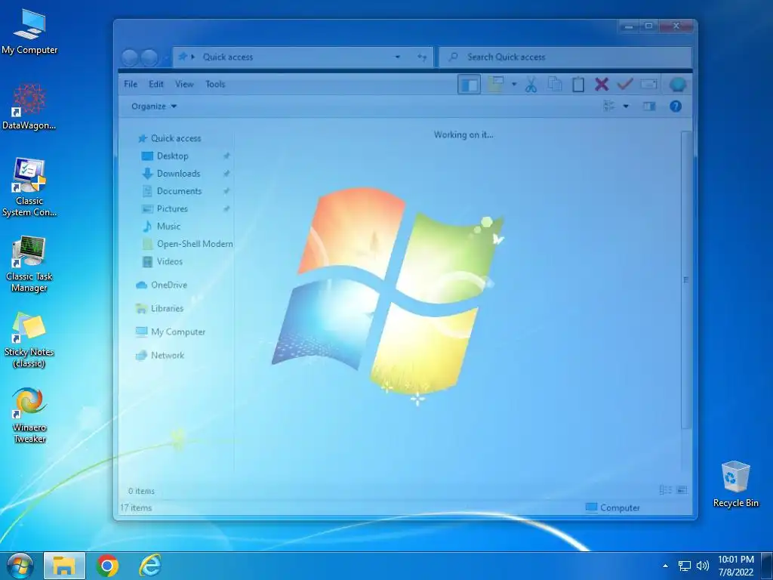Click the Back navigation button
The width and height of the screenshot is (773, 580).
point(130,57)
